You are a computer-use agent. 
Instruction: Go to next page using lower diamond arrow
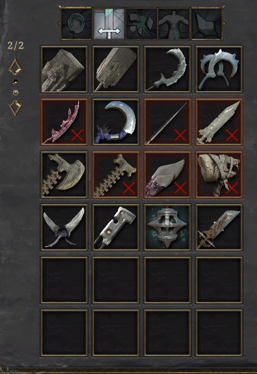coord(15,108)
